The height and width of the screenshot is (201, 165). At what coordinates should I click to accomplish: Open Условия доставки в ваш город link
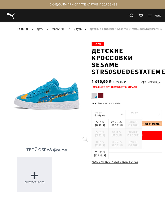click(x=115, y=162)
